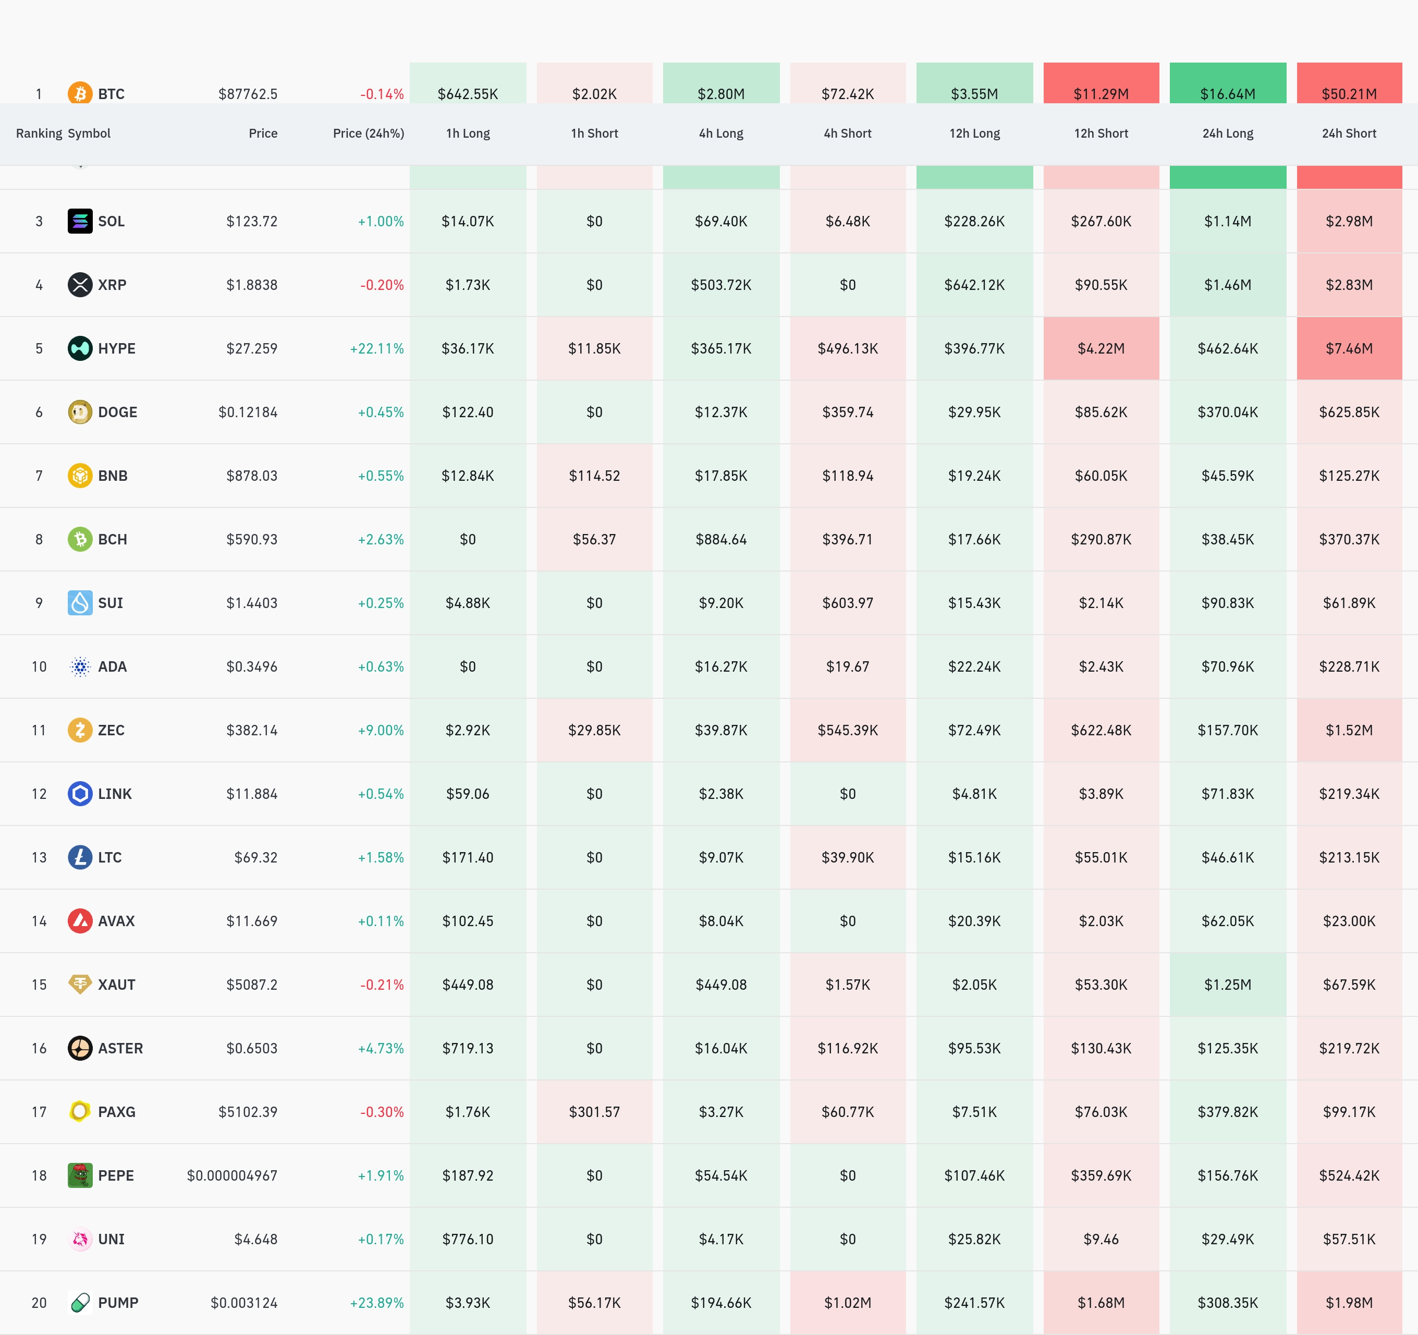Click the UNI symbol name
The image size is (1418, 1335).
click(x=111, y=1240)
